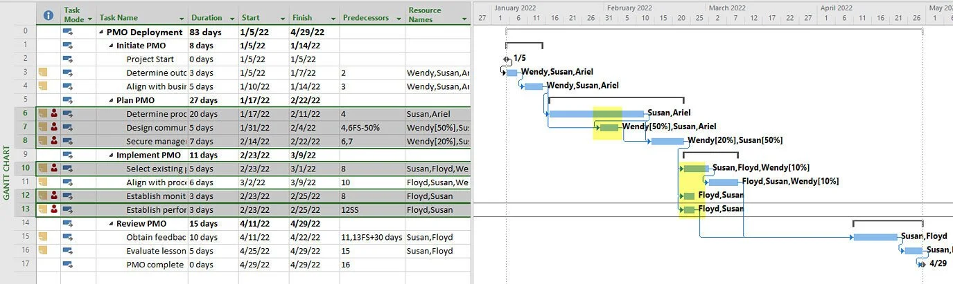Open Start column filter dropdown
Viewport: 953px width, 284px height.
click(x=283, y=18)
